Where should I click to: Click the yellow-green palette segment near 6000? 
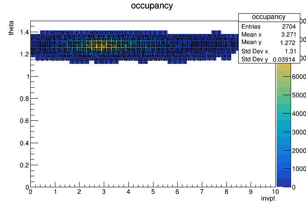(x=284, y=74)
